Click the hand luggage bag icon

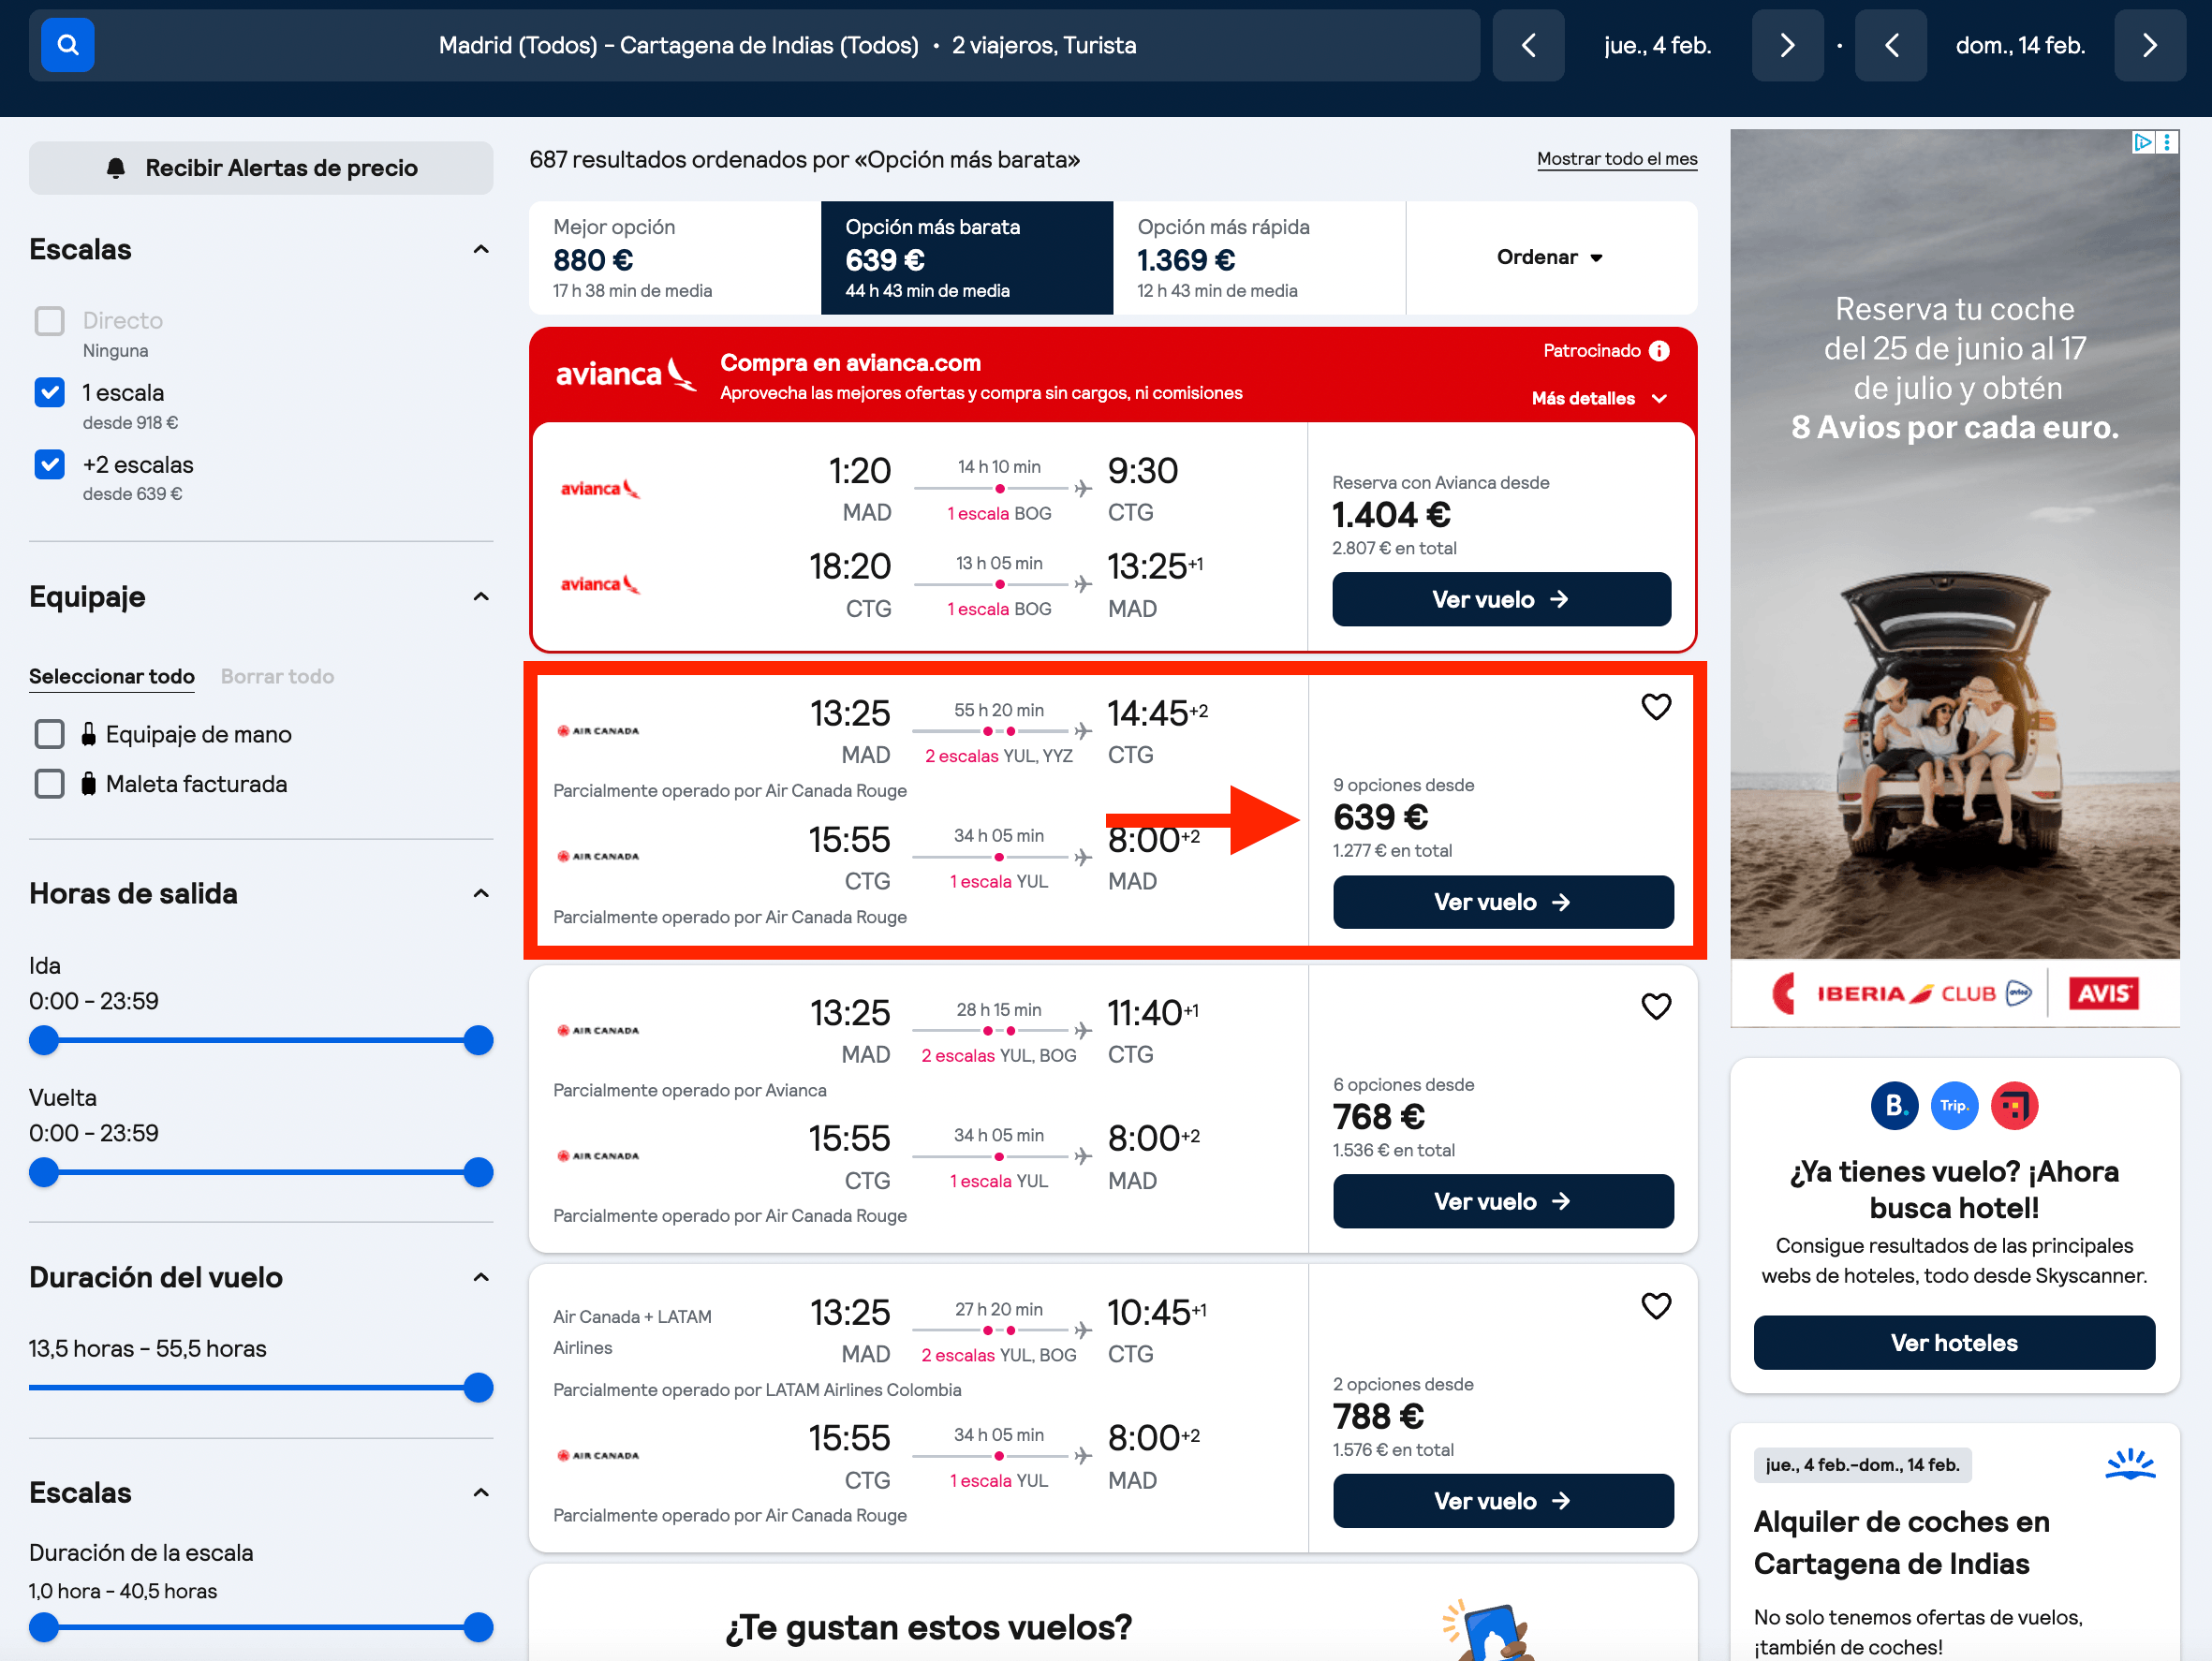(88, 734)
